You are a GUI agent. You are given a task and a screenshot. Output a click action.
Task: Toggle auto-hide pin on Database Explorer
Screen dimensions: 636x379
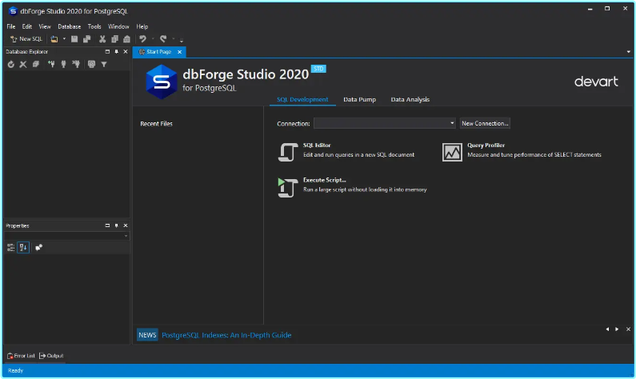[117, 51]
